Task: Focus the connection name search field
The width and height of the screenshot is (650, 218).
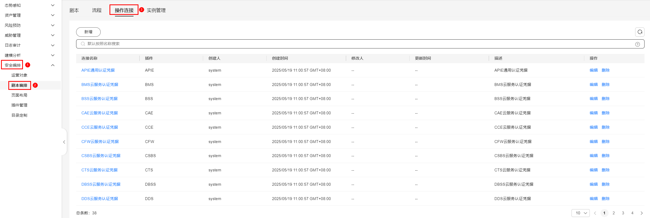Action: [360, 44]
